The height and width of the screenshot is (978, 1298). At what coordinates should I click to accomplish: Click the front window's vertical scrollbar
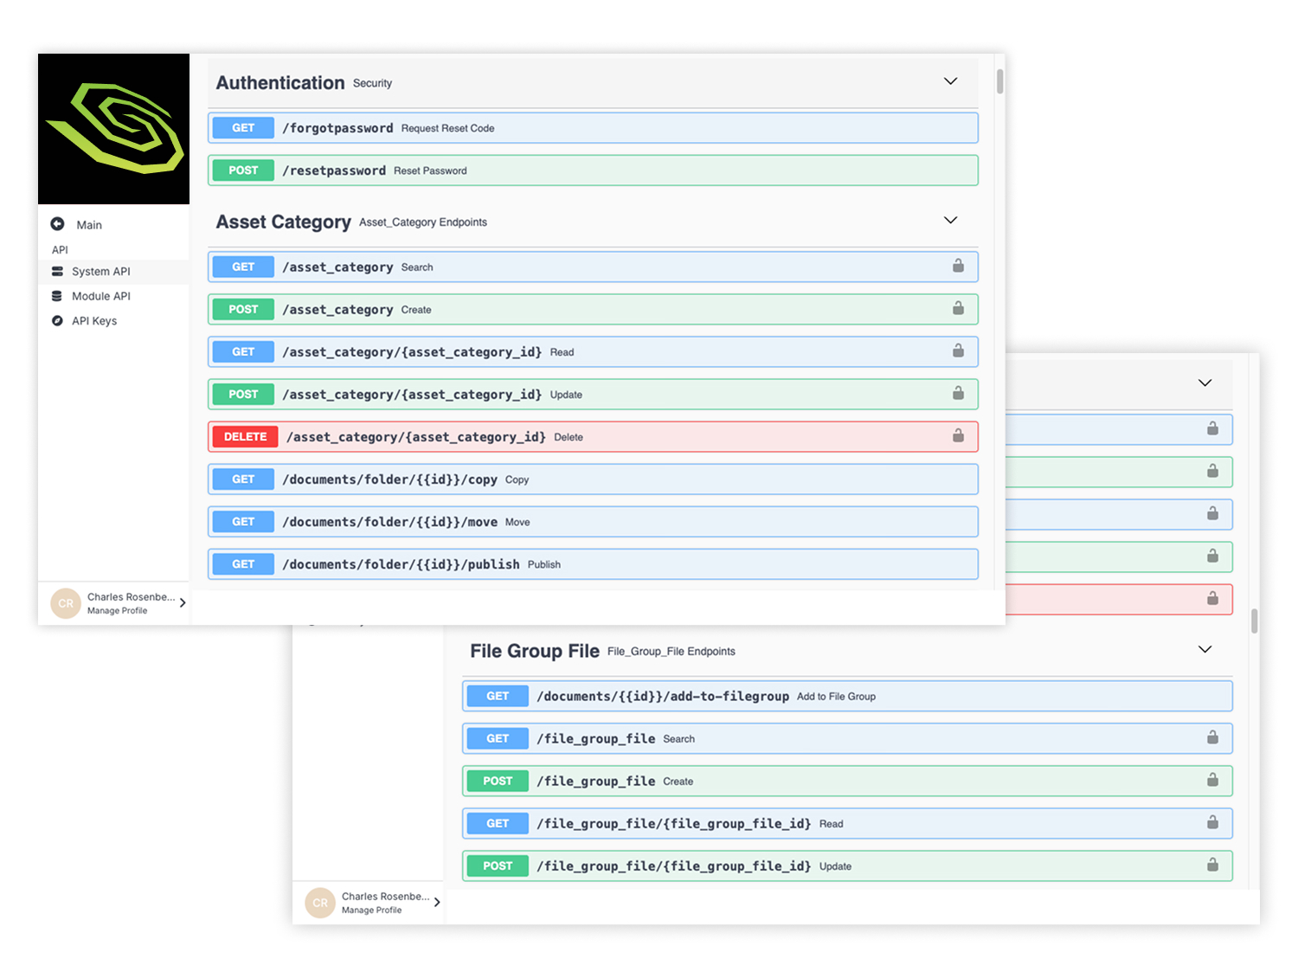(999, 82)
